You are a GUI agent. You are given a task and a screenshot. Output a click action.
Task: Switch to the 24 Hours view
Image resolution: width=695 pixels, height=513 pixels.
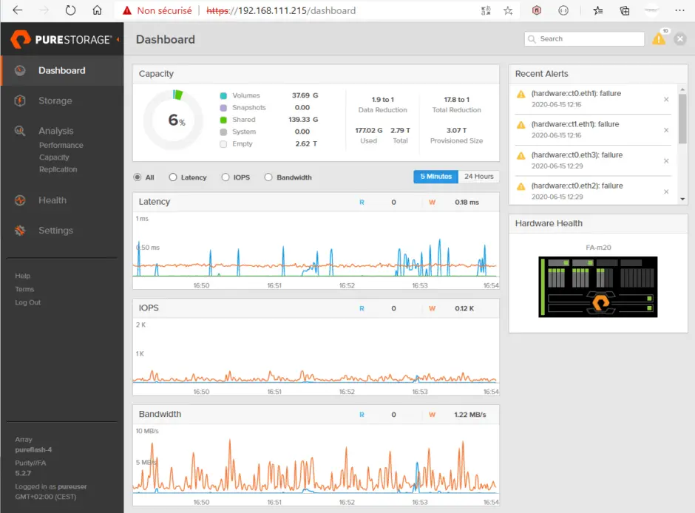pyautogui.click(x=478, y=177)
